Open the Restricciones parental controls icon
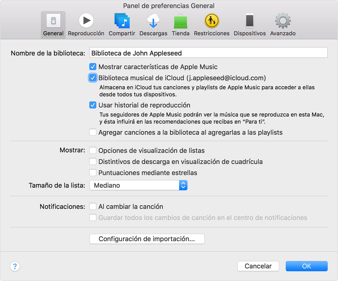Screen dimensions: 338x281 tap(212, 21)
